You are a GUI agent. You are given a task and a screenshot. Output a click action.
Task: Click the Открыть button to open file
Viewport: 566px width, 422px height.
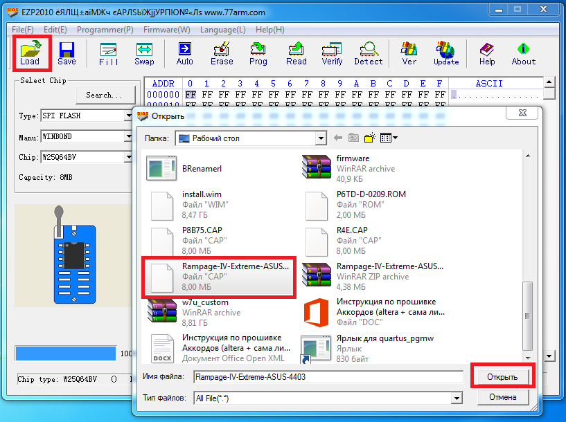pos(502,377)
